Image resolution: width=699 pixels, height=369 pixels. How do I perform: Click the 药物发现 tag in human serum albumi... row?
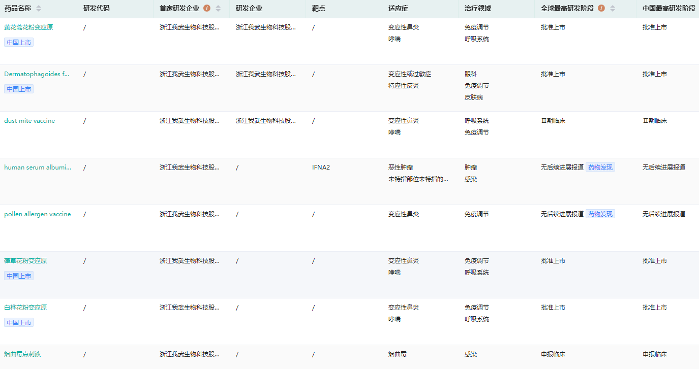pos(600,167)
